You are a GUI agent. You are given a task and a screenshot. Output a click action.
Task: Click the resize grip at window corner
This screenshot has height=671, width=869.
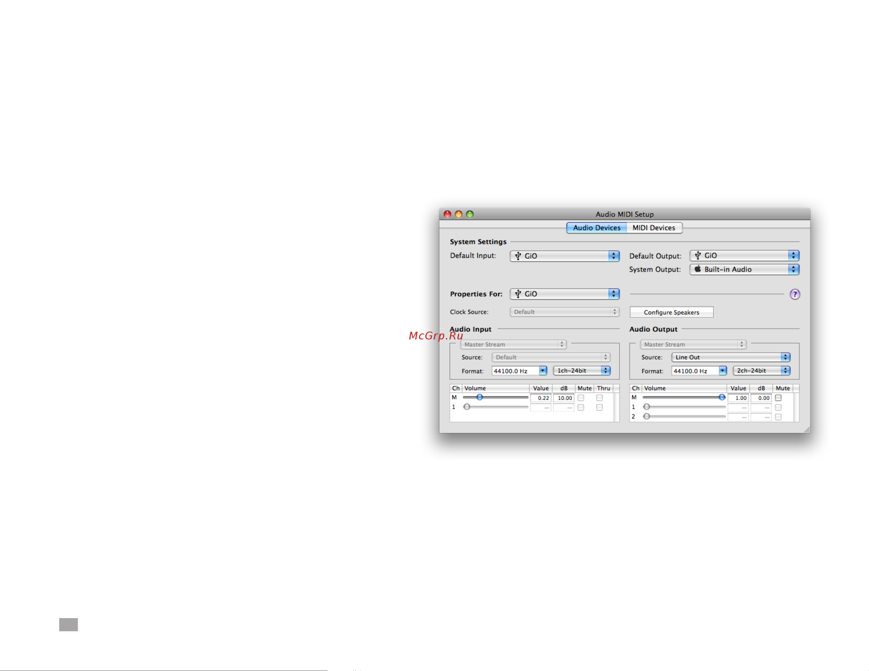(x=807, y=430)
